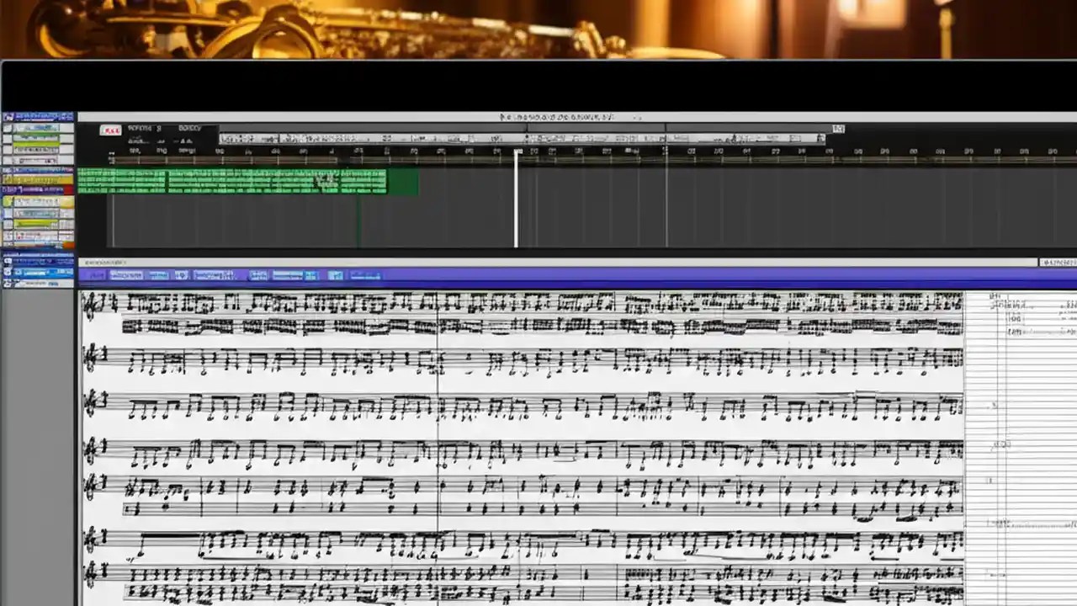
Task: Click the counter display button at top right
Action: click(x=837, y=128)
